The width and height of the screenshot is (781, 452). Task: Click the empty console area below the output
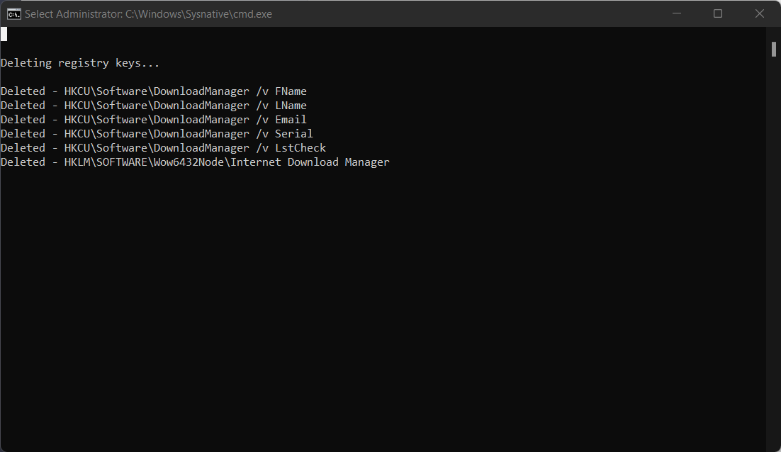point(383,309)
